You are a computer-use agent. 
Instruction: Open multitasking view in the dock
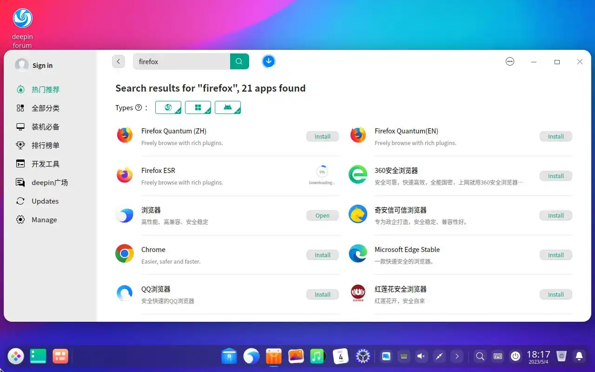pyautogui.click(x=60, y=356)
